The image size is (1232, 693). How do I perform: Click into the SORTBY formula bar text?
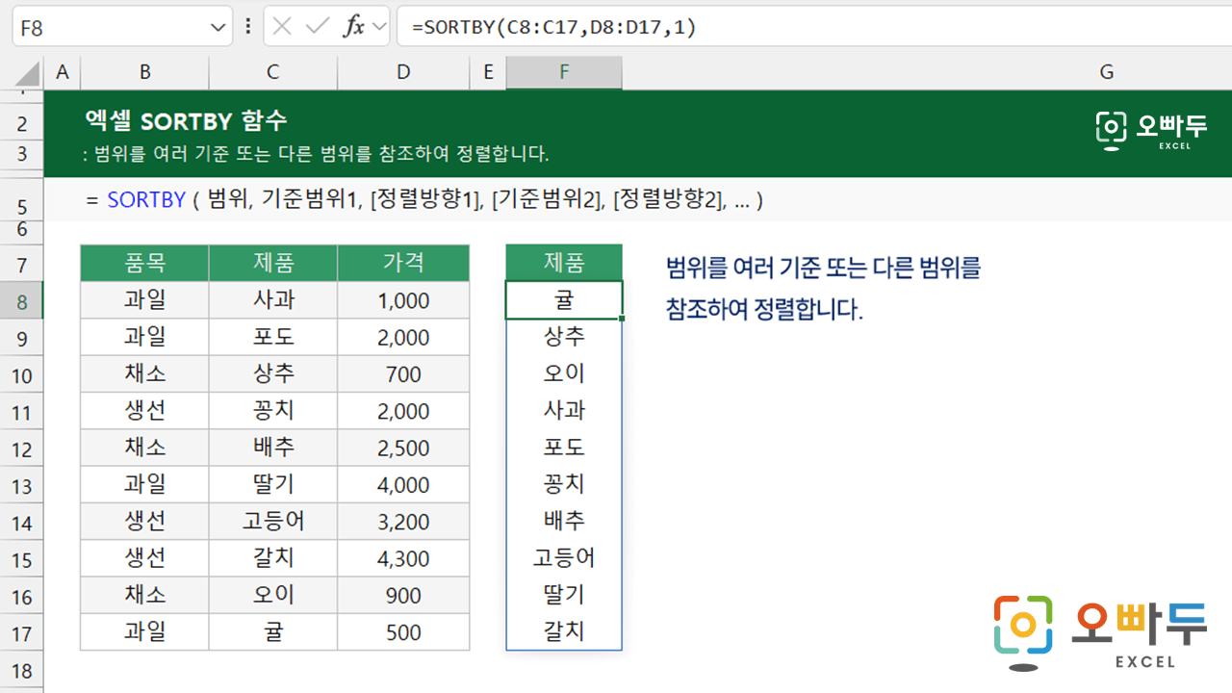point(554,28)
